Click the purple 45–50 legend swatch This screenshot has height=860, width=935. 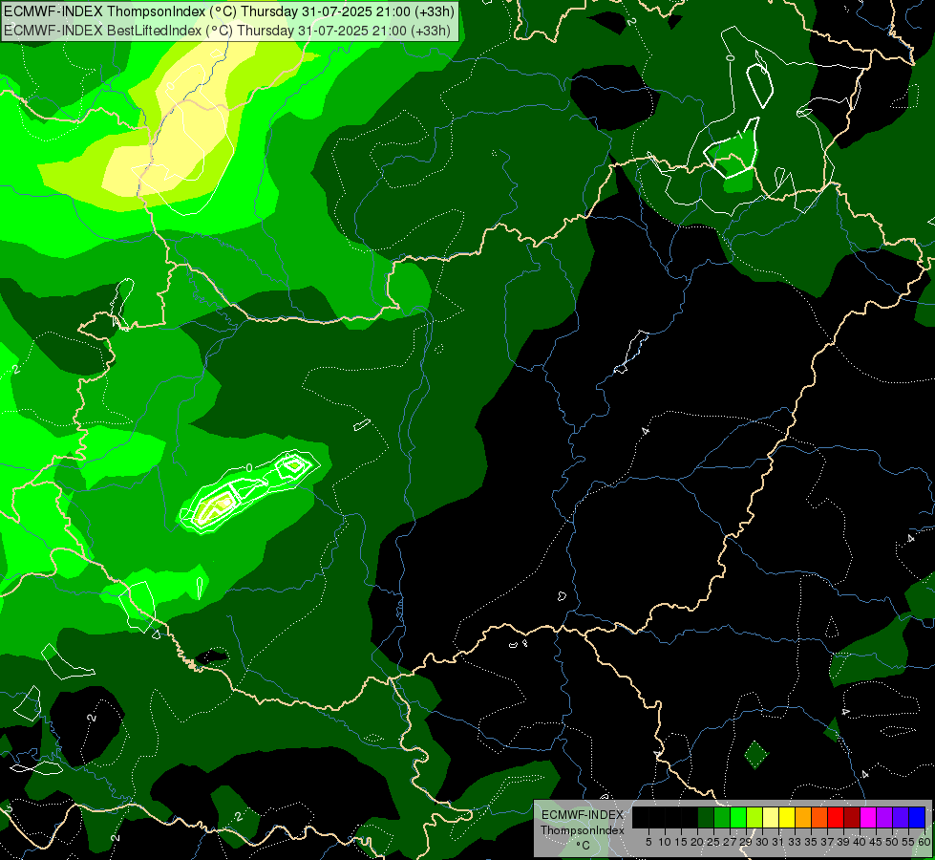pos(884,817)
